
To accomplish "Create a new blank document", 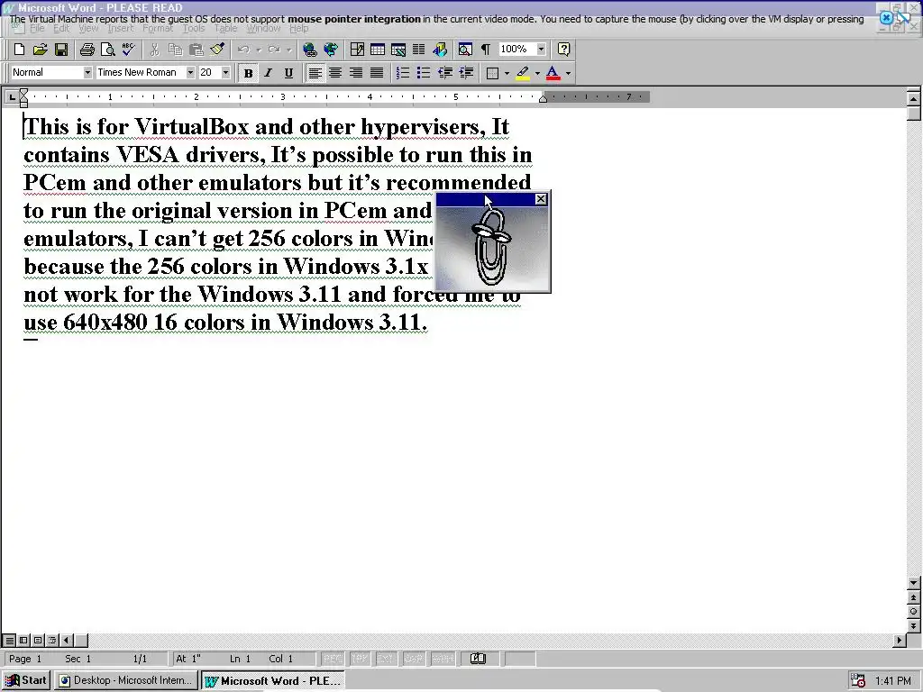I will (x=20, y=50).
